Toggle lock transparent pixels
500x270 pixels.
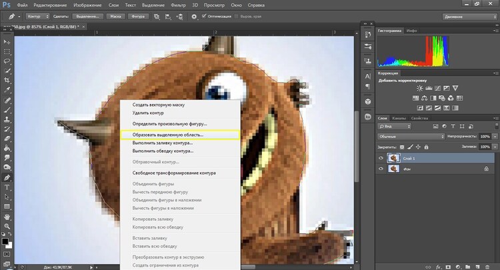(402, 147)
